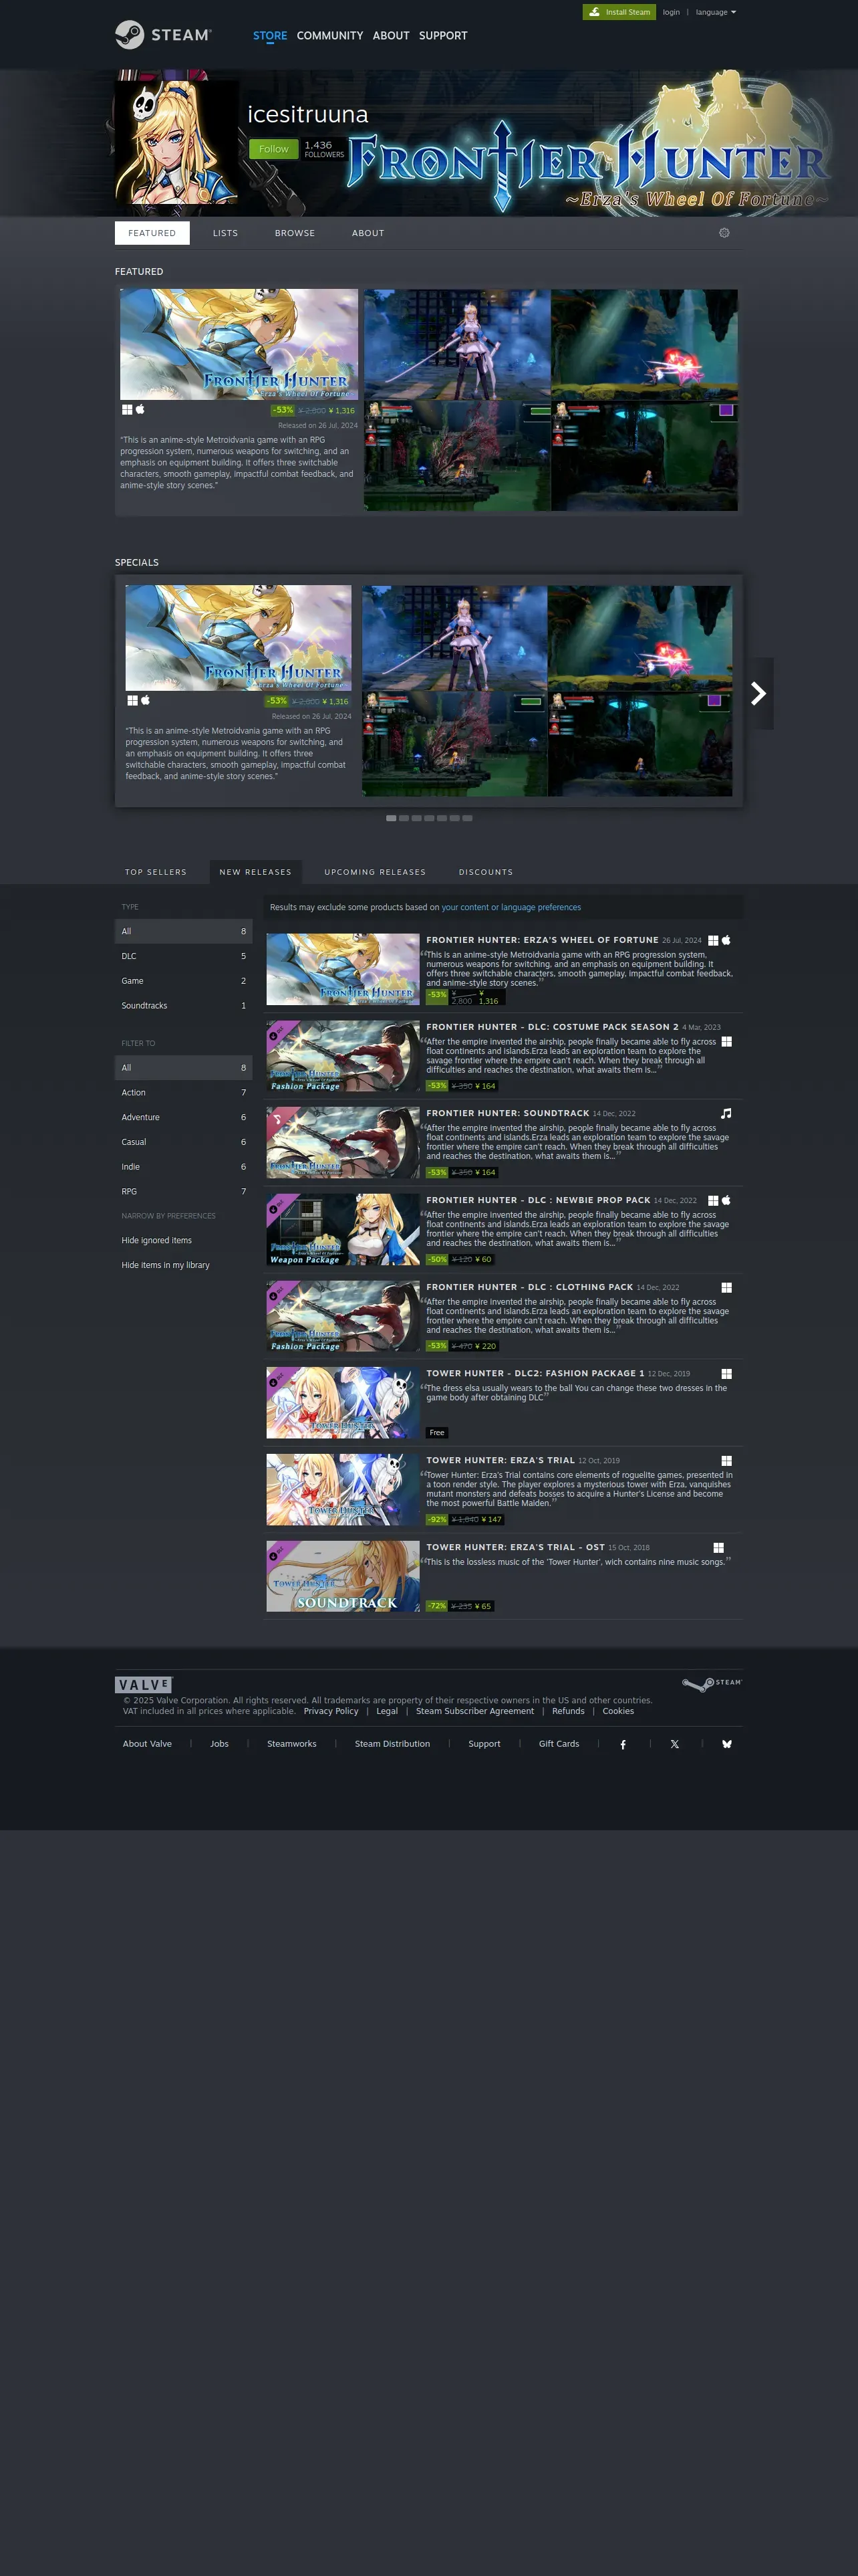Open the Refunds link

(569, 1711)
